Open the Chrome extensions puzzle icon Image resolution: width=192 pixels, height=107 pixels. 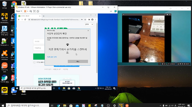89,20
